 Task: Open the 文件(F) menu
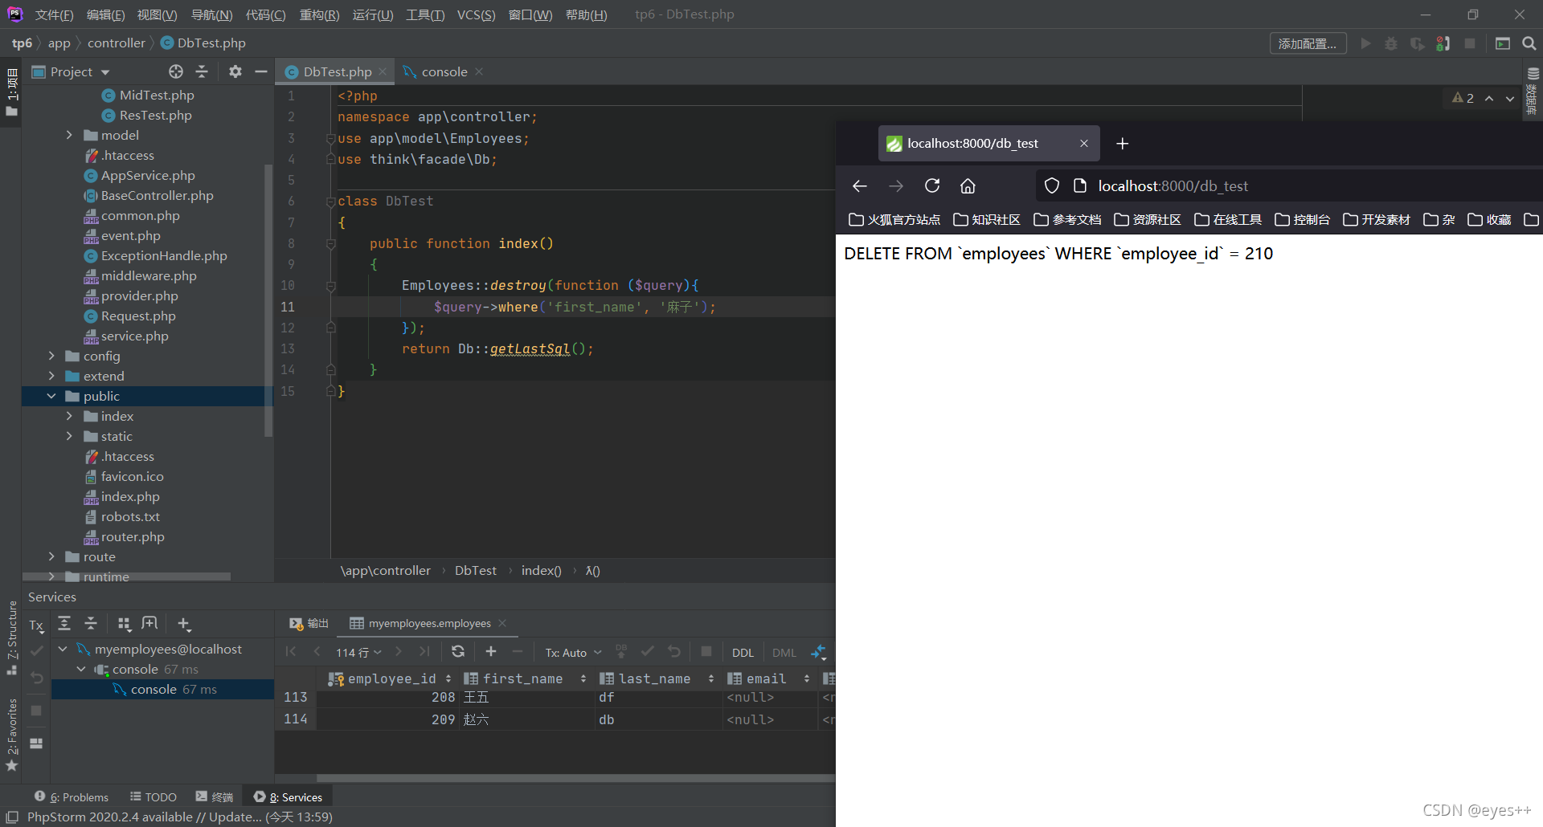click(54, 14)
